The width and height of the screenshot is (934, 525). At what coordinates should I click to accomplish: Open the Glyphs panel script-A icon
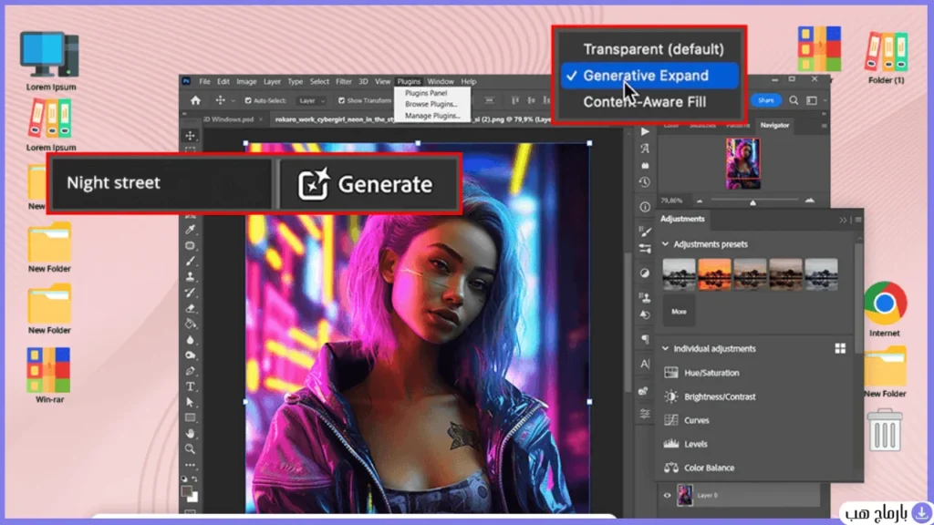pyautogui.click(x=645, y=149)
